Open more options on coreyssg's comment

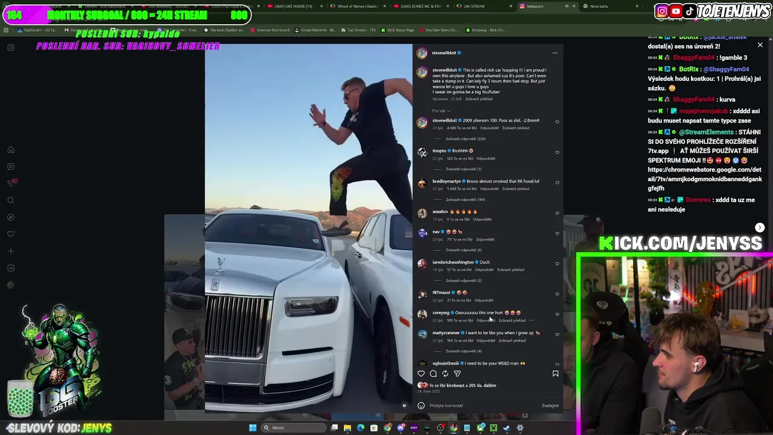coord(531,320)
